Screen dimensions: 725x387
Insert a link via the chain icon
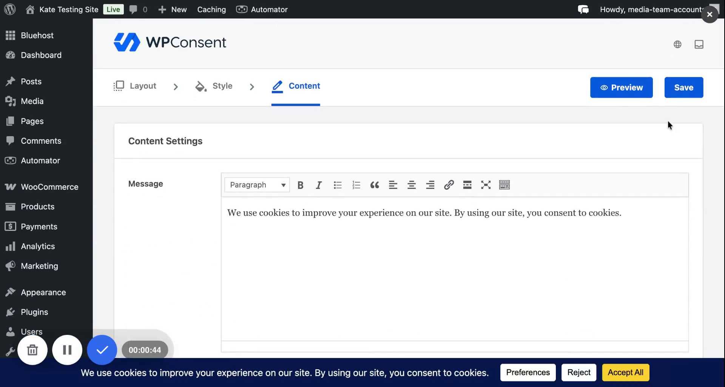(449, 185)
